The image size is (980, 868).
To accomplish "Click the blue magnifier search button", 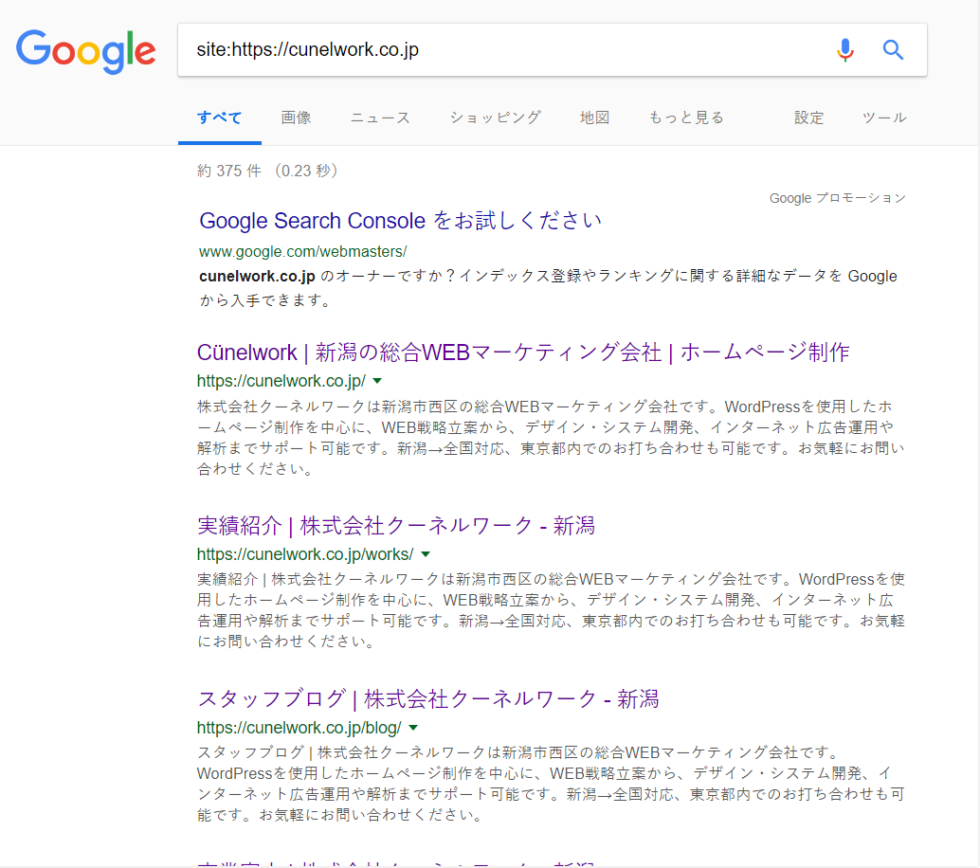I will tap(893, 50).
